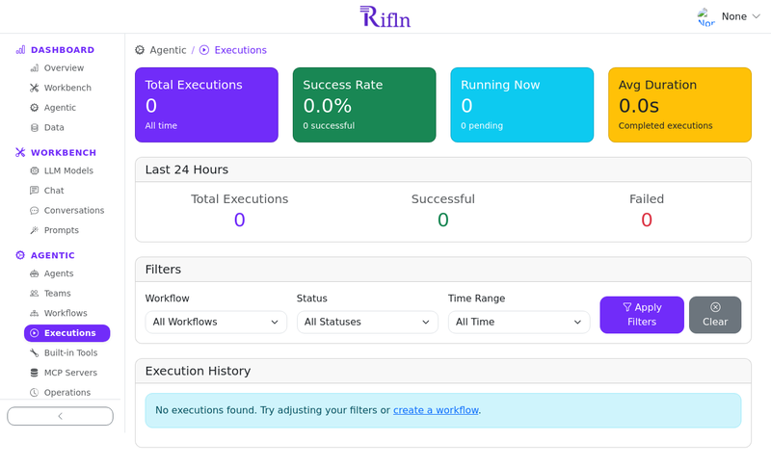Click the Agentic breadcrumb link
Image resolution: width=771 pixels, height=467 pixels.
pyautogui.click(x=168, y=50)
